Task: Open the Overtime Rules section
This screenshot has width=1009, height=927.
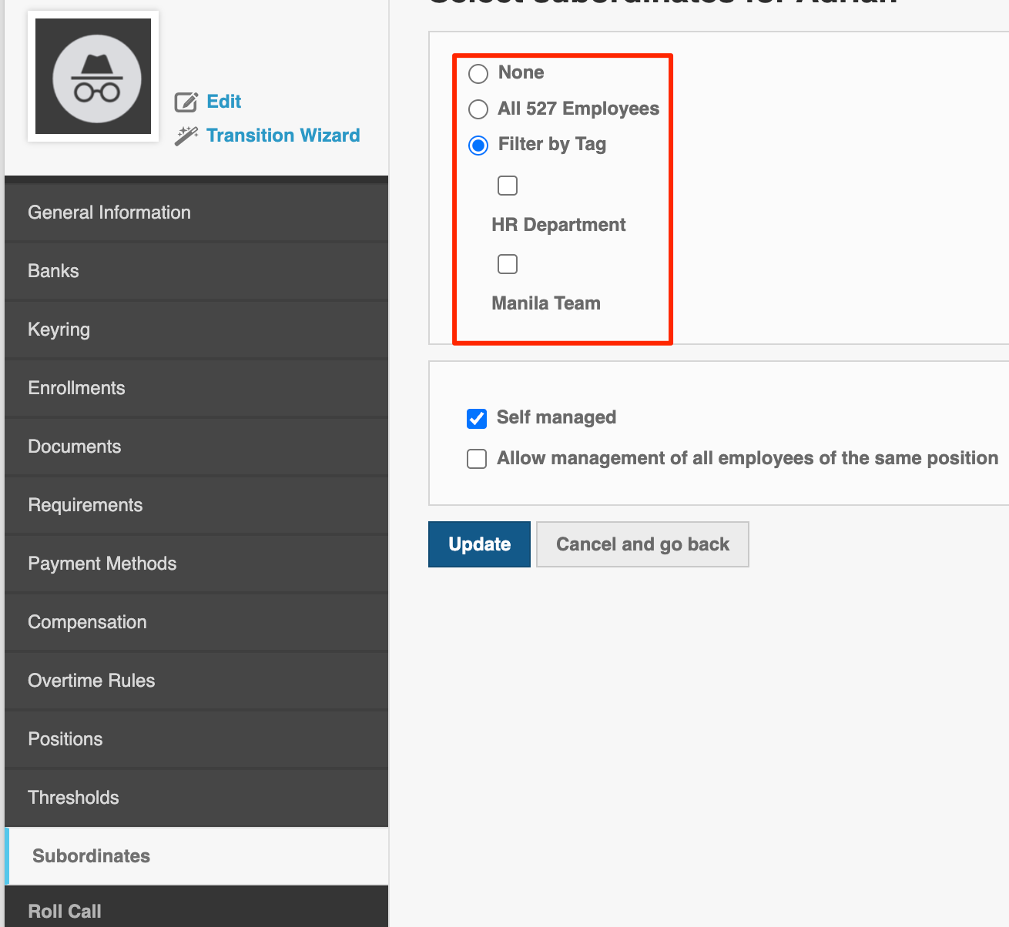Action: click(91, 681)
